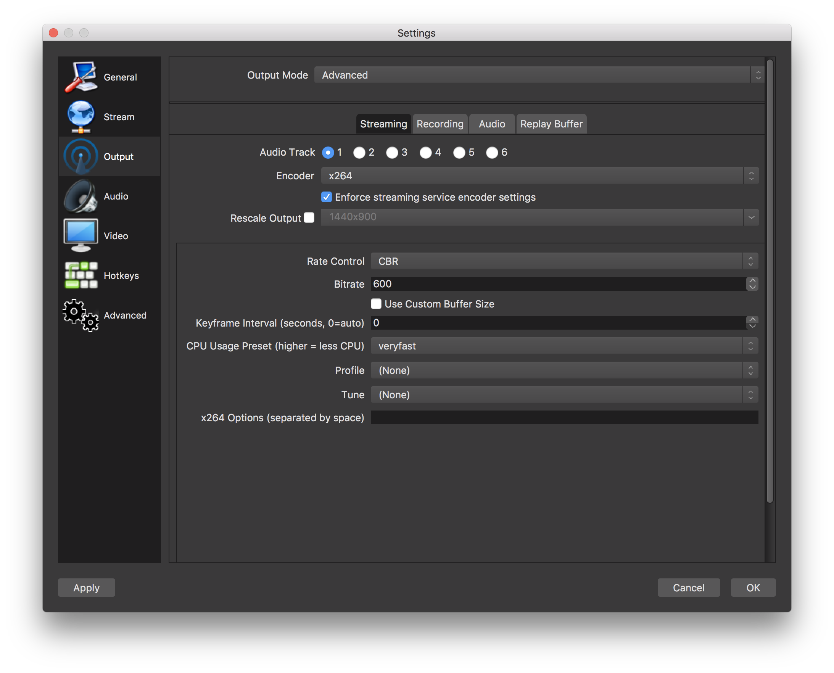Click the Keyframe Interval input field

click(558, 322)
